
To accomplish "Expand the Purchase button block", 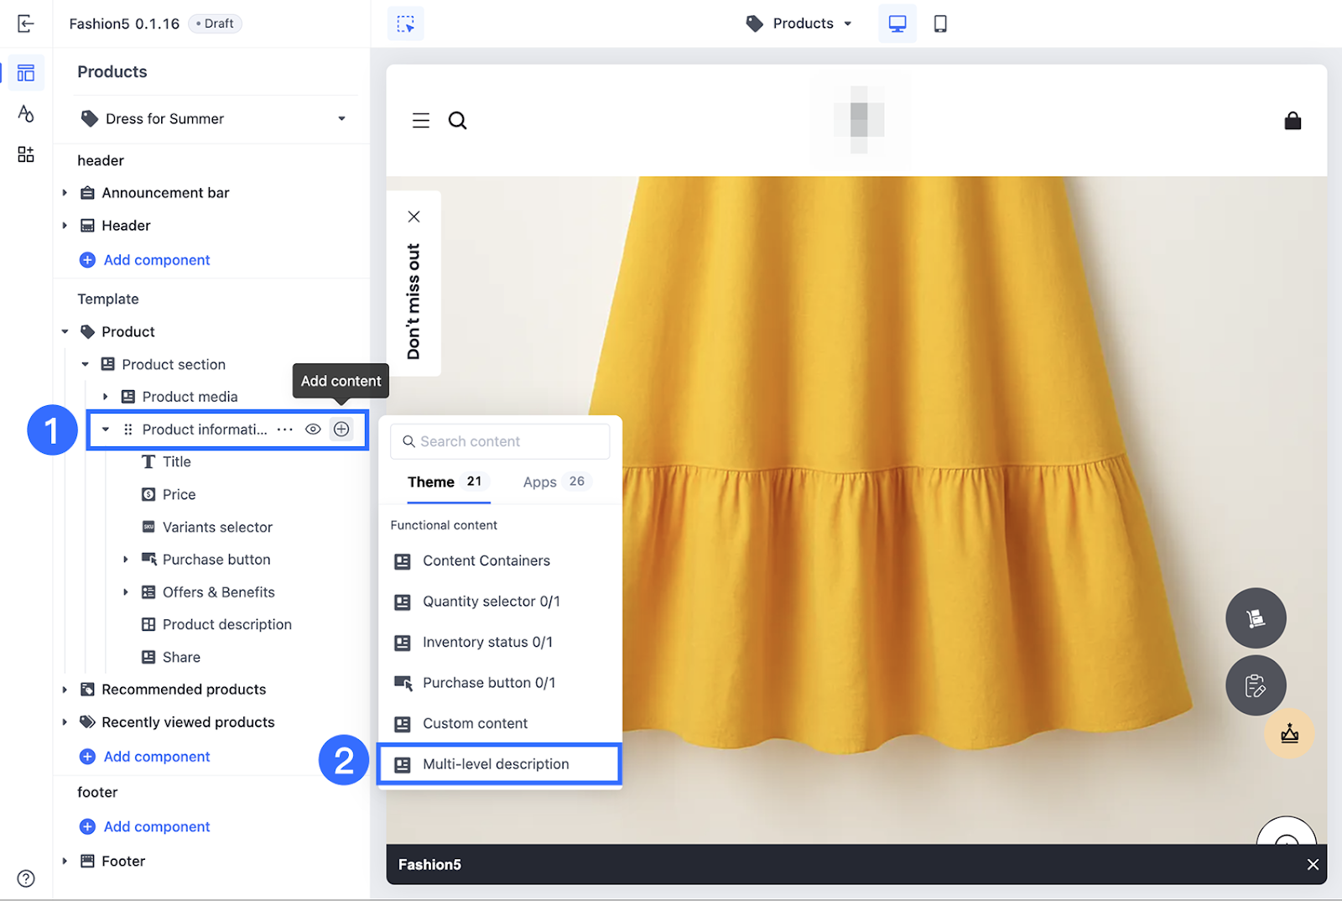I will tap(126, 560).
